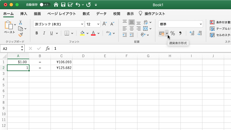Undo the last action
The width and height of the screenshot is (231, 130).
pyautogui.click(x=78, y=5)
